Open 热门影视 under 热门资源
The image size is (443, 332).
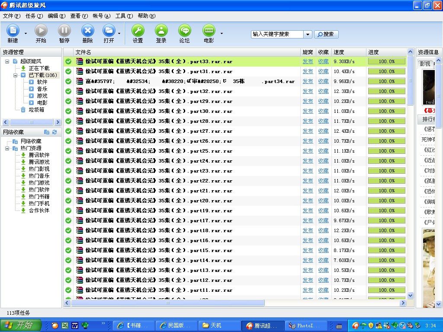[39, 169]
